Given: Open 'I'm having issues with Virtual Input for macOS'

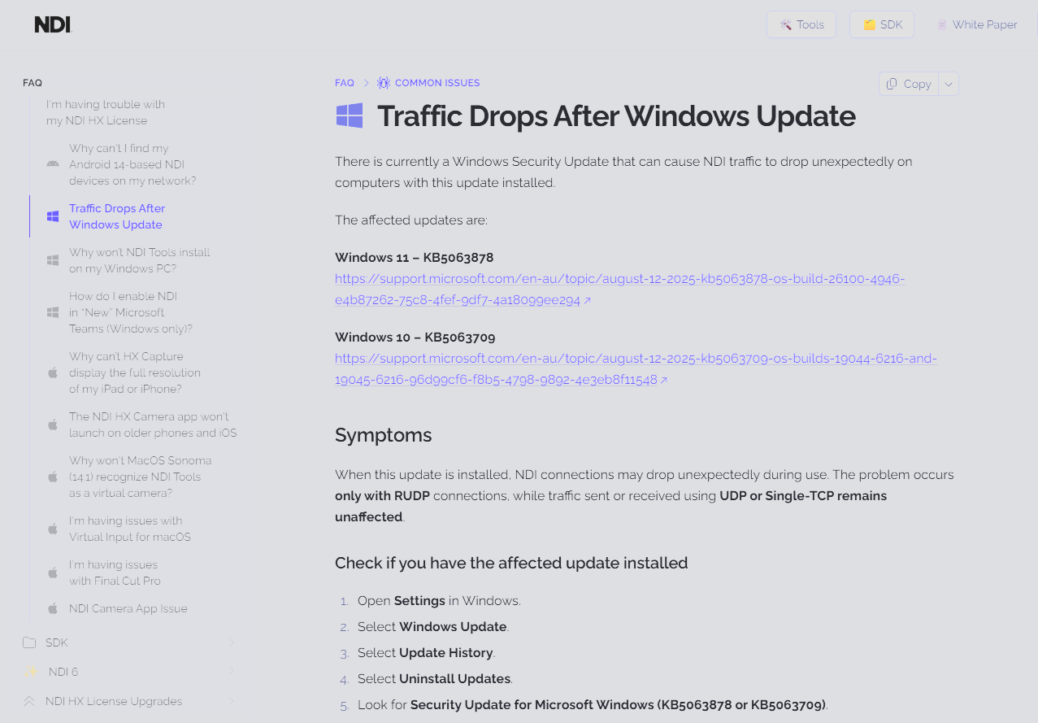Looking at the screenshot, I should point(129,529).
